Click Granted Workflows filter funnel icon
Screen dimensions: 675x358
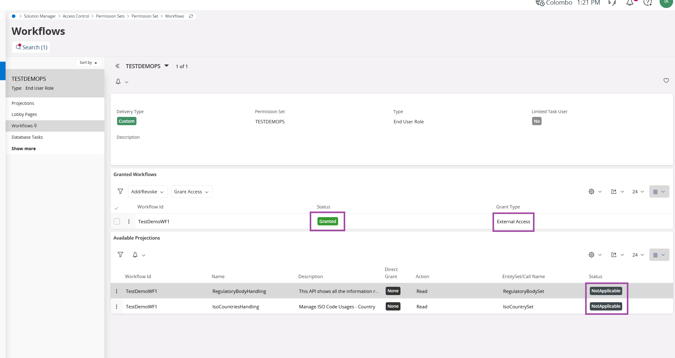pyautogui.click(x=120, y=191)
